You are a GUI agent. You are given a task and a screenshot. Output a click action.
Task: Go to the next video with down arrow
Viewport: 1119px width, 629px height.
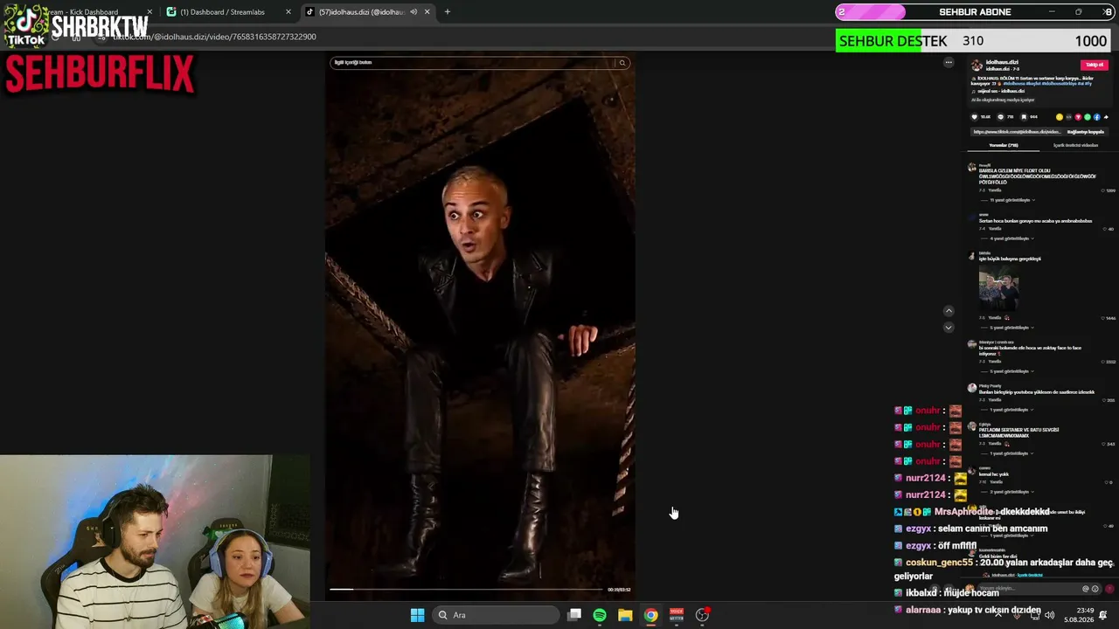coord(949,328)
